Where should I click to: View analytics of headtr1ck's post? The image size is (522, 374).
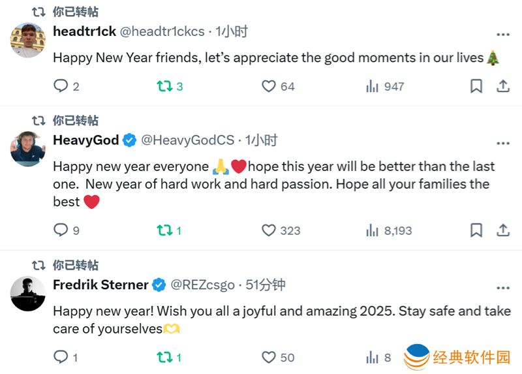373,86
